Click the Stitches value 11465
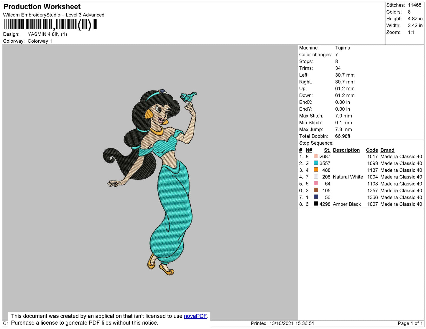Image resolution: width=426 pixels, height=329 pixels. [415, 5]
